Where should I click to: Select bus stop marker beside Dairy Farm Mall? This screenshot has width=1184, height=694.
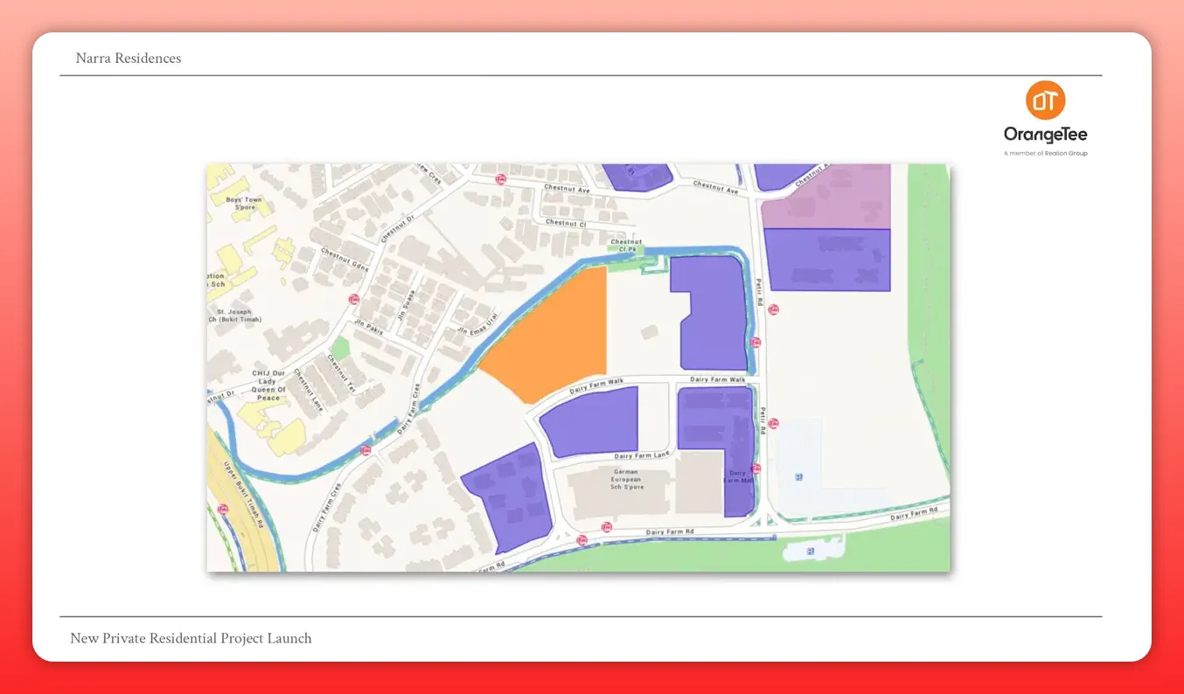point(756,468)
